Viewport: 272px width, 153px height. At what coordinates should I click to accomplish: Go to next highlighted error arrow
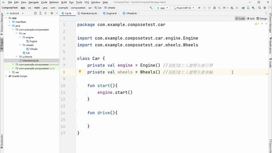[266, 24]
